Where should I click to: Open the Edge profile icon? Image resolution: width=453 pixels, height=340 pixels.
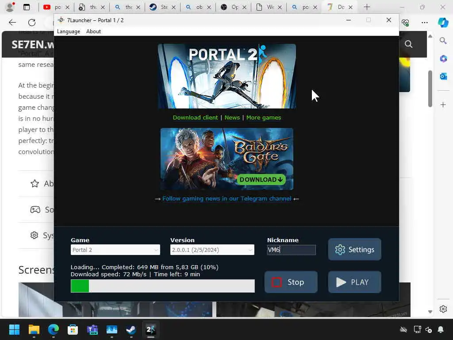[x=10, y=7]
